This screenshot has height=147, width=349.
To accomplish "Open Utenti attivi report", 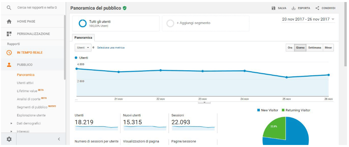I will (x=25, y=83).
